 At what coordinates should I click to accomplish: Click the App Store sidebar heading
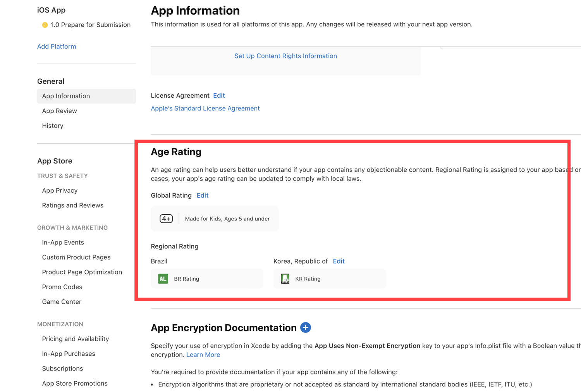(55, 161)
